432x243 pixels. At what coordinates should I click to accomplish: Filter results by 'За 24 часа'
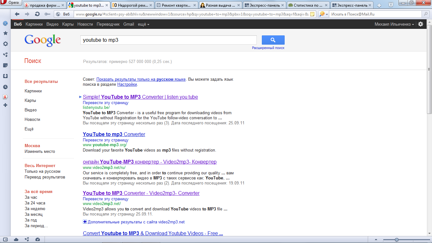(x=35, y=203)
